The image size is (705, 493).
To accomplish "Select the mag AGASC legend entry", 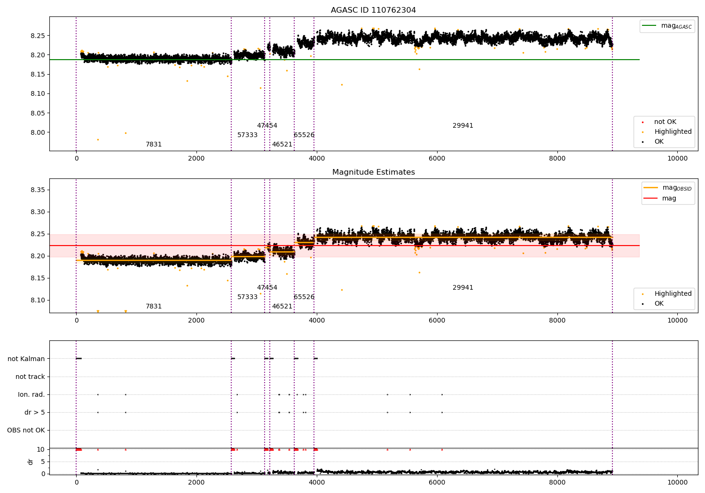I will pyautogui.click(x=667, y=26).
